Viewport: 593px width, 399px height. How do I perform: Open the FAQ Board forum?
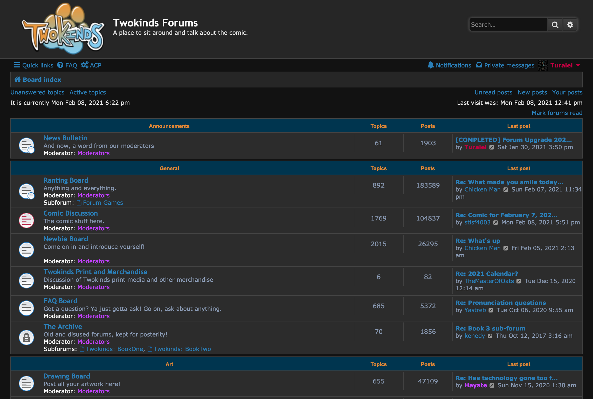click(60, 301)
